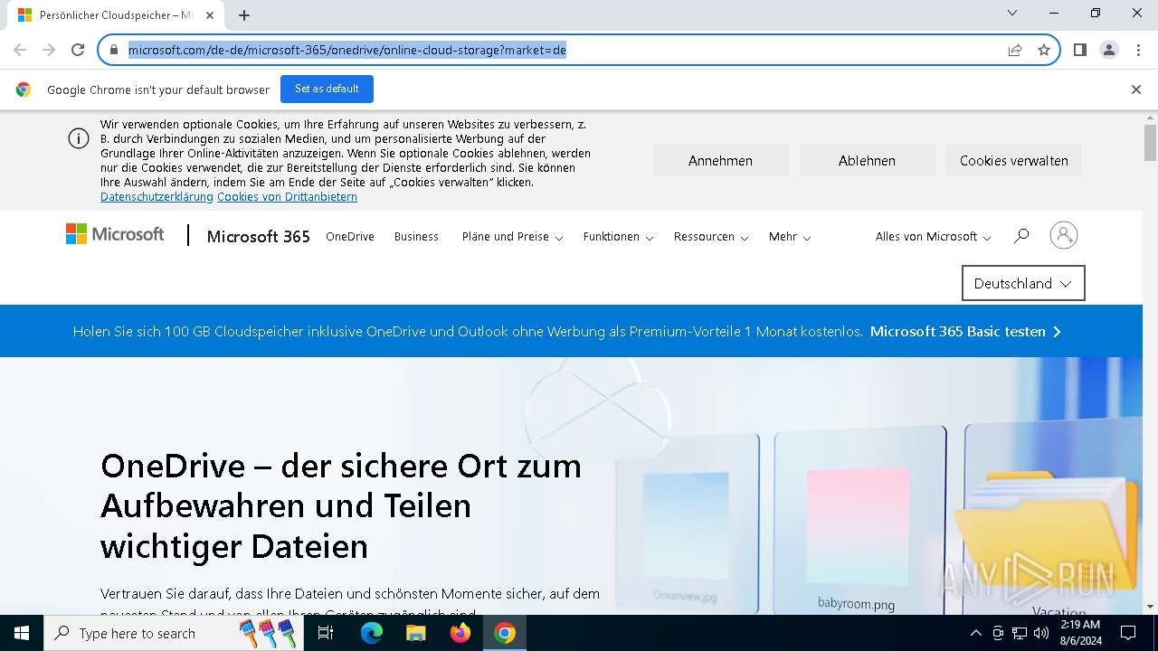This screenshot has width=1158, height=651.
Task: Click the OneDrive hero headline text
Action: pyautogui.click(x=341, y=506)
